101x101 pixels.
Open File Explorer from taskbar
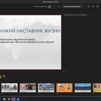[x=4, y=99]
